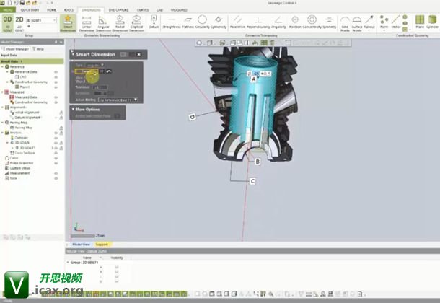
Task: Select the Linear Dimension tool
Action: [x=87, y=23]
